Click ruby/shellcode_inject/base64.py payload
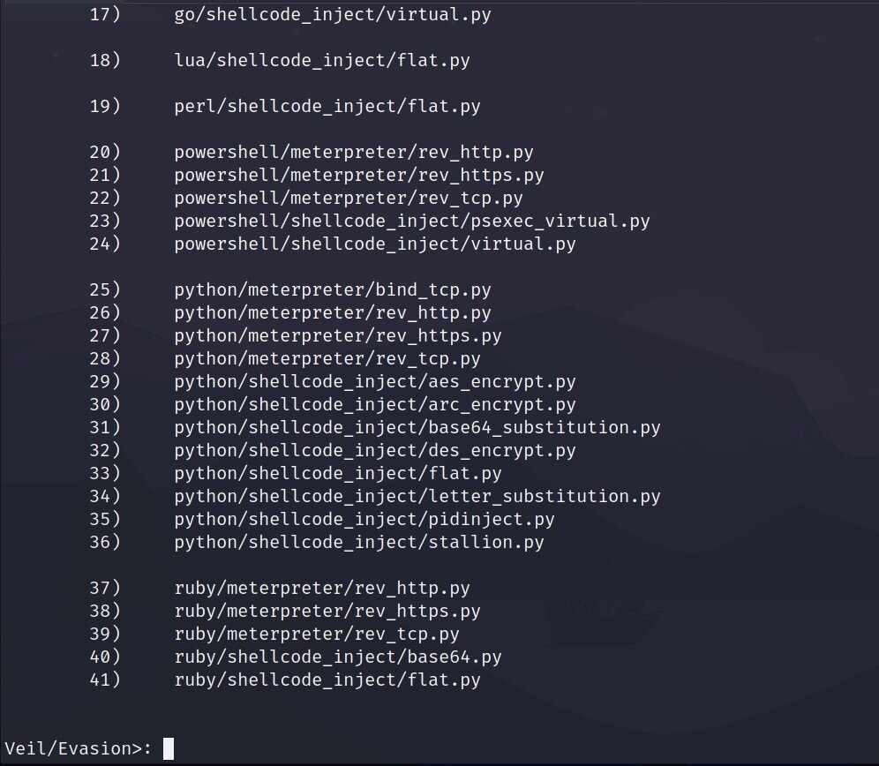 pos(338,657)
